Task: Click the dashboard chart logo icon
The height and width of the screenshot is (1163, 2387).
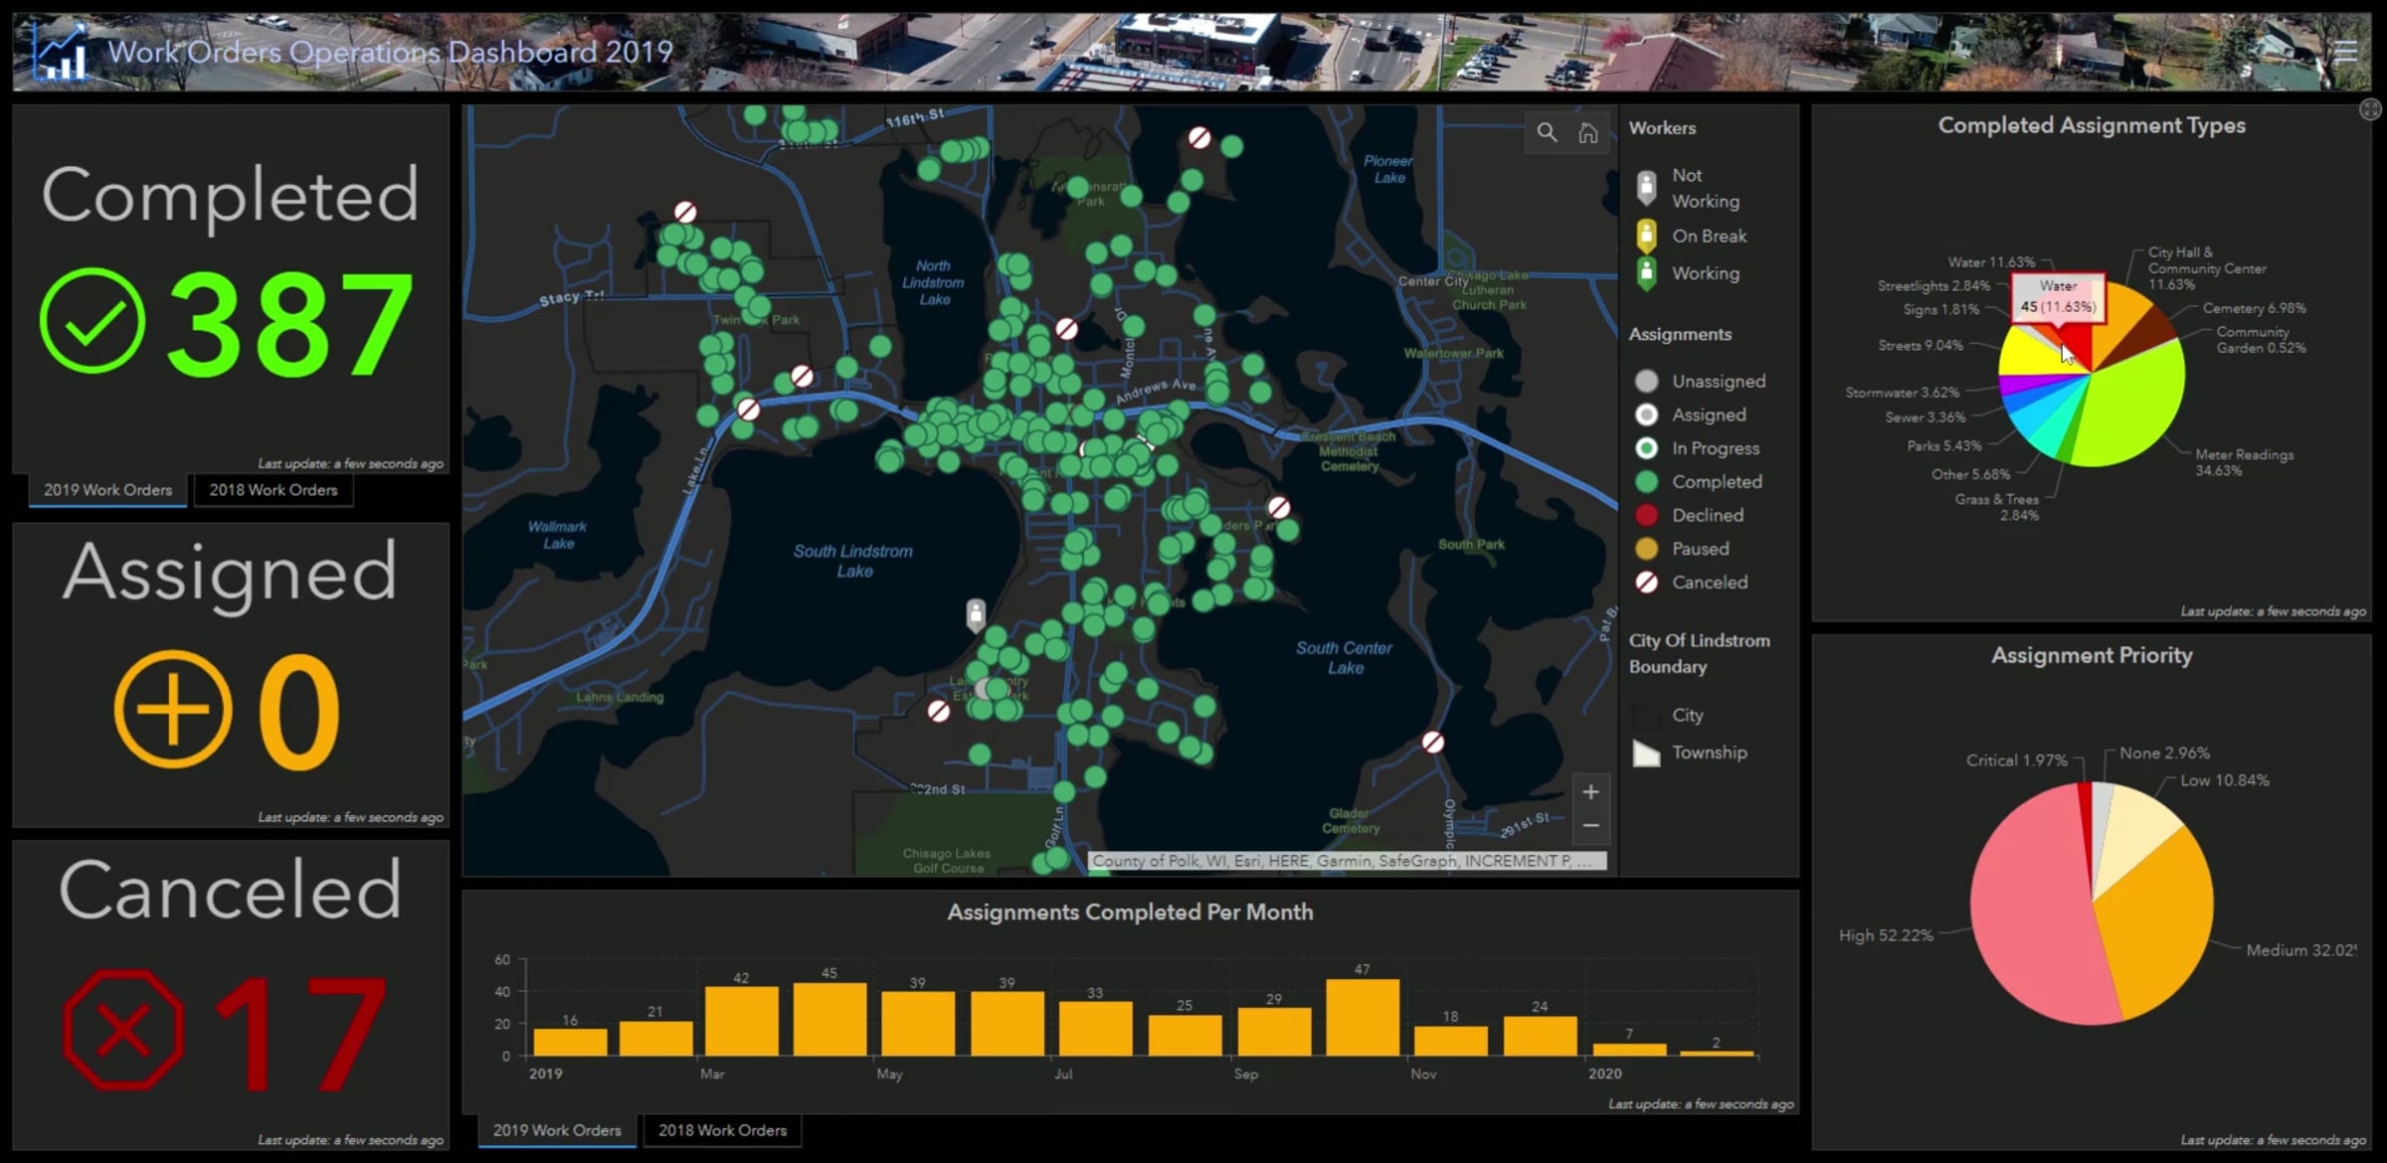Action: pos(60,53)
